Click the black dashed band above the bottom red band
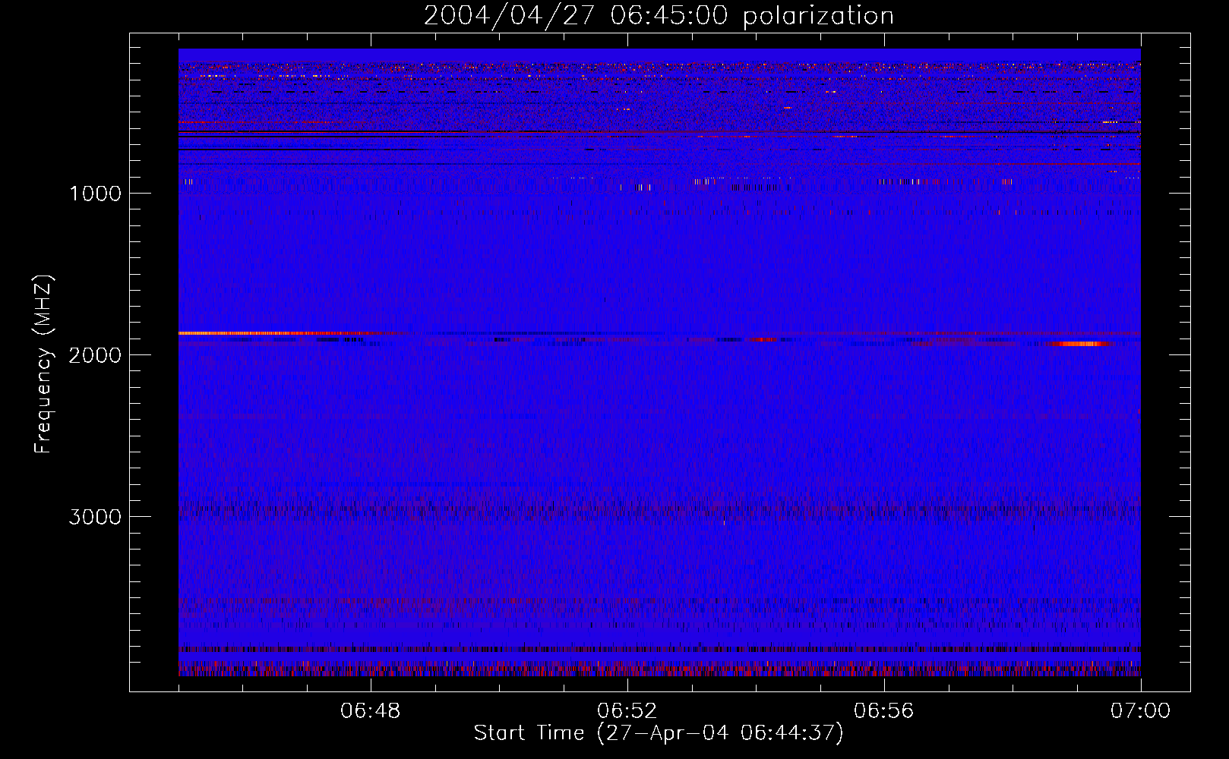The height and width of the screenshot is (759, 1229). click(659, 650)
